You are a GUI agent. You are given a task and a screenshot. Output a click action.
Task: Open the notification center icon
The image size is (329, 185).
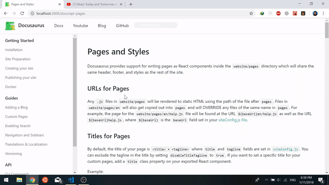pyautogui.click(x=321, y=180)
